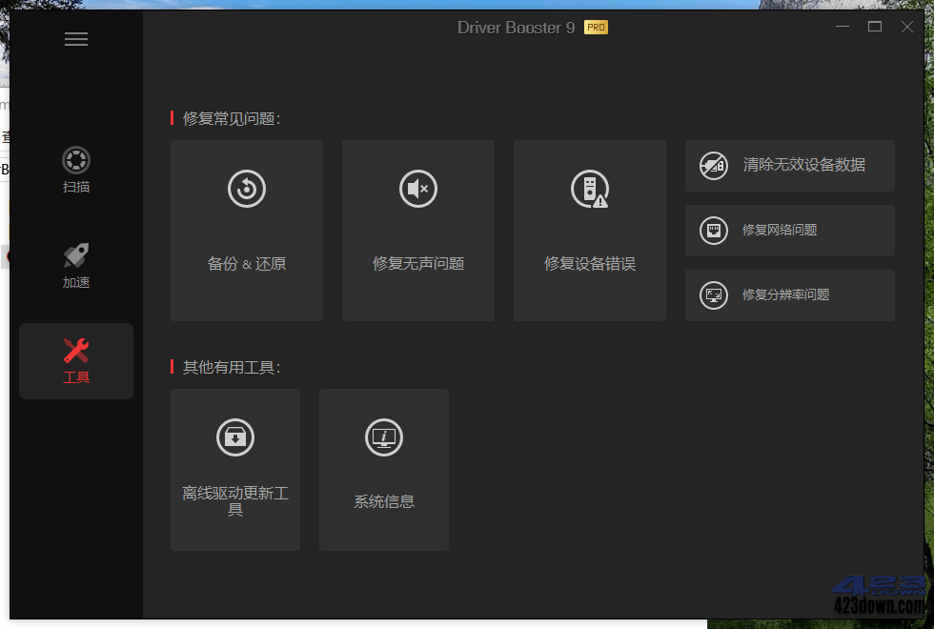Select the 扫描 scan icon in sidebar
The height and width of the screenshot is (629, 934).
(x=75, y=160)
